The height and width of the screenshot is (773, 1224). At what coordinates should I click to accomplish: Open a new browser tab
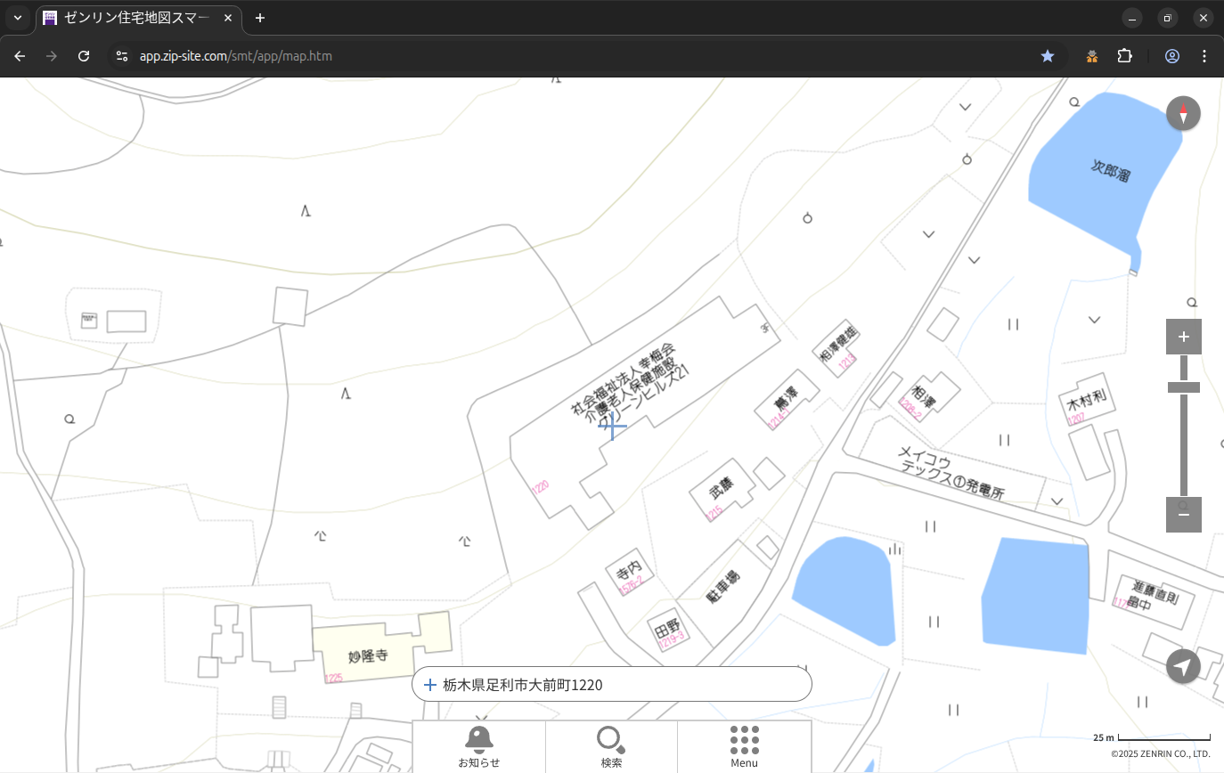pos(260,18)
